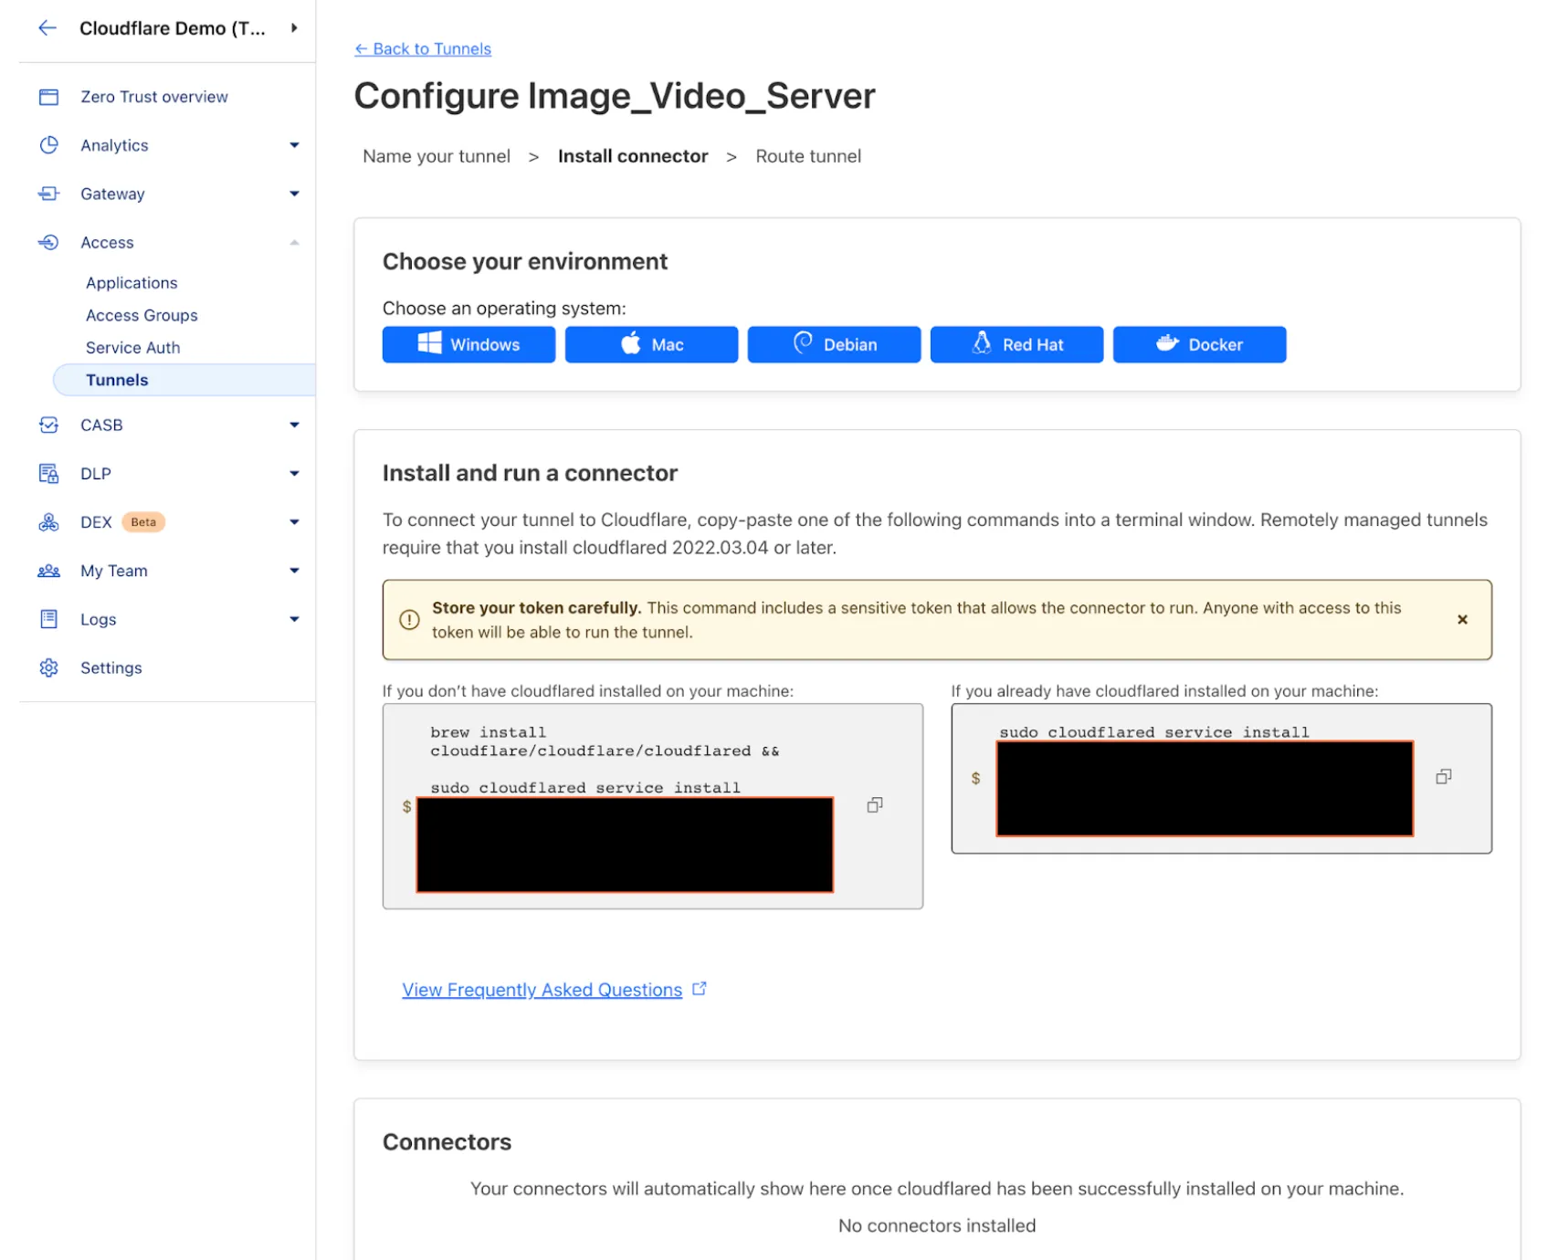Collapse the Access section
1558x1260 pixels.
click(x=294, y=242)
